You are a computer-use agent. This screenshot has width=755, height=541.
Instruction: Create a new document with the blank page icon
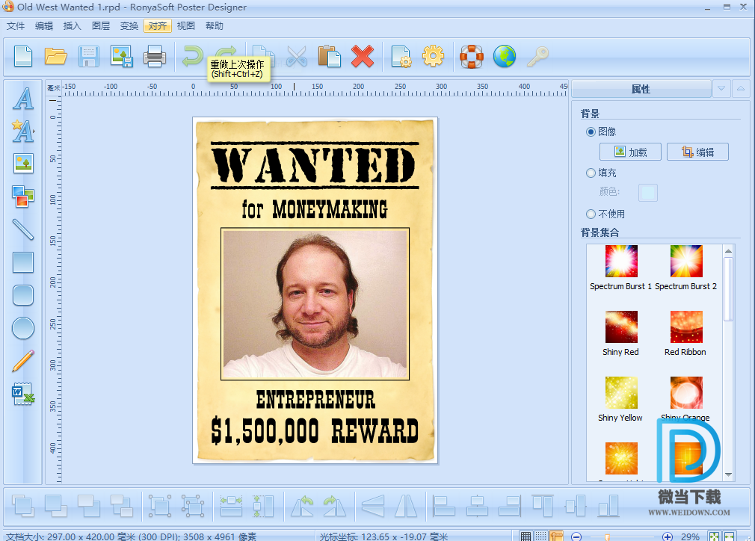(x=23, y=56)
